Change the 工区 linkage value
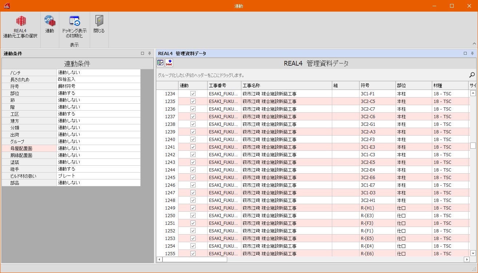Viewport: 478px width, 273px height. pos(99,114)
